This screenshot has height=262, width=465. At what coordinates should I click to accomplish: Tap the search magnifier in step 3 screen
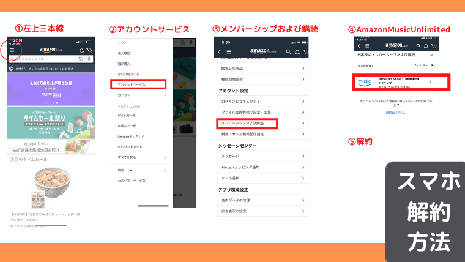pyautogui.click(x=288, y=51)
